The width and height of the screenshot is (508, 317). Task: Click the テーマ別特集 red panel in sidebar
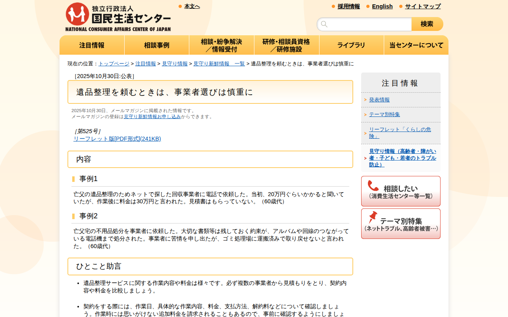[x=400, y=223]
